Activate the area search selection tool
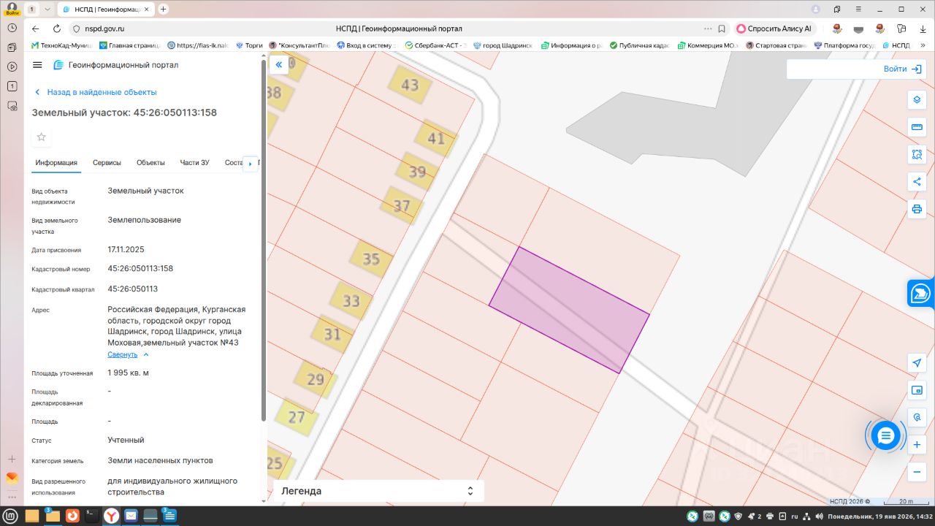Viewport: 935px width, 526px height. click(x=917, y=154)
